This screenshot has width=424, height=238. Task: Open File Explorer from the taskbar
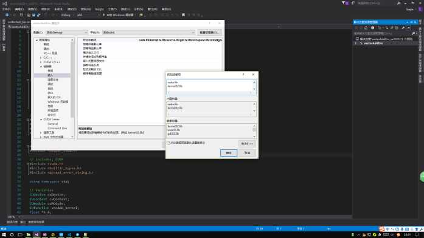tap(29, 235)
